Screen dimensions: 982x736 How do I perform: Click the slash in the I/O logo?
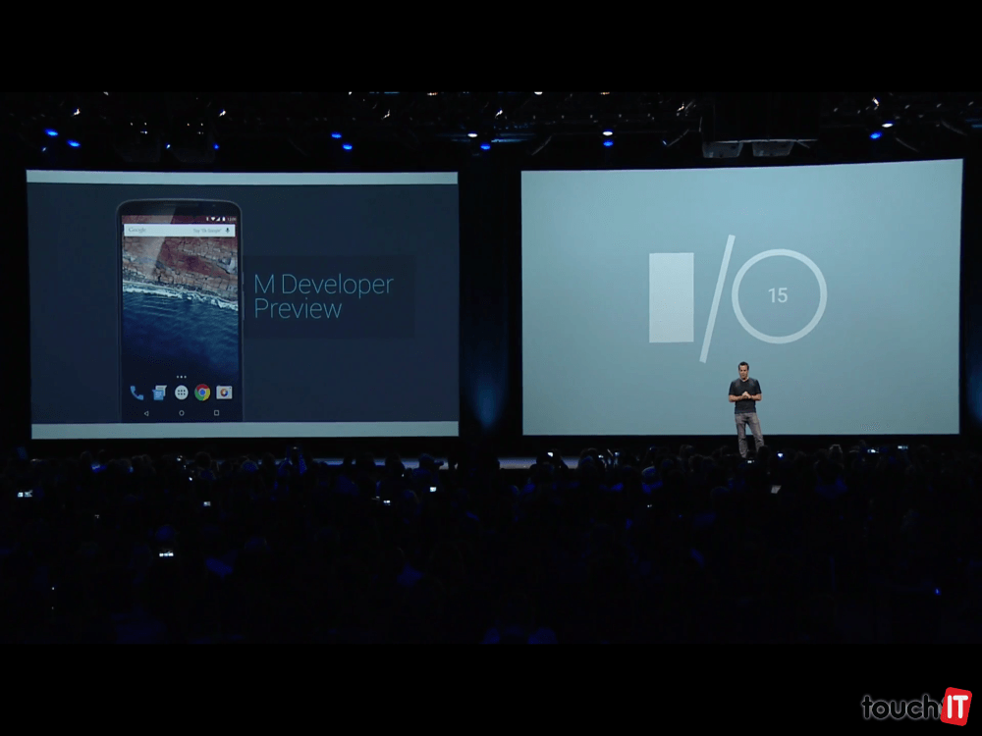tap(717, 304)
